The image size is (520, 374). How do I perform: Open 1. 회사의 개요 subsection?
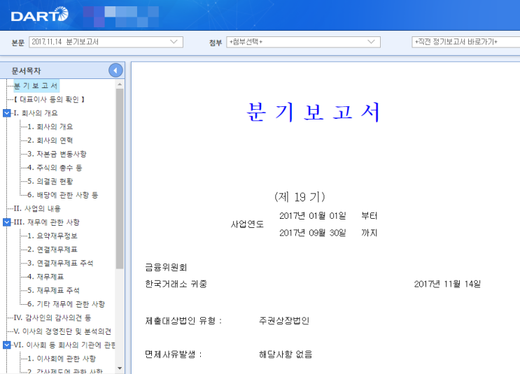50,127
